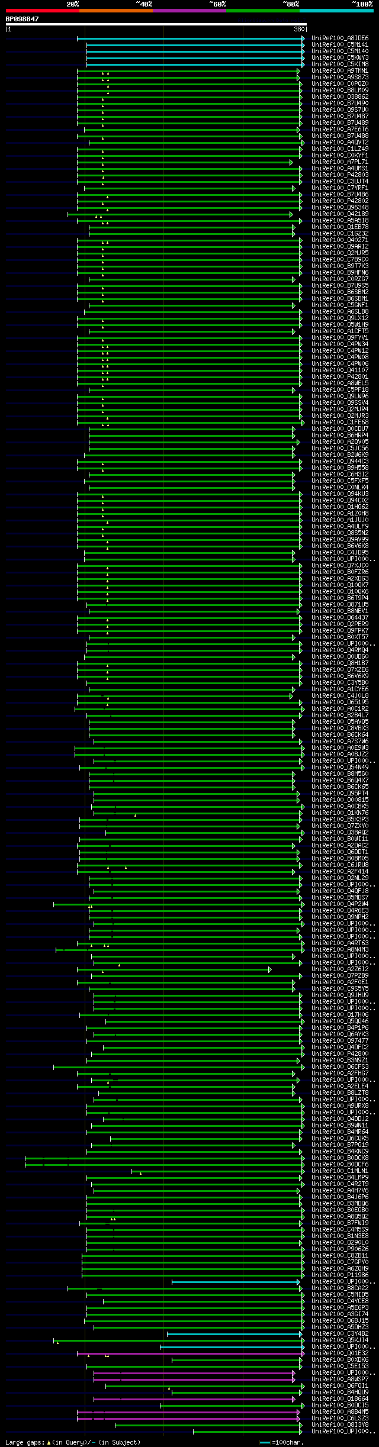Click the cyan ~100% identity legend segment

click(x=336, y=11)
